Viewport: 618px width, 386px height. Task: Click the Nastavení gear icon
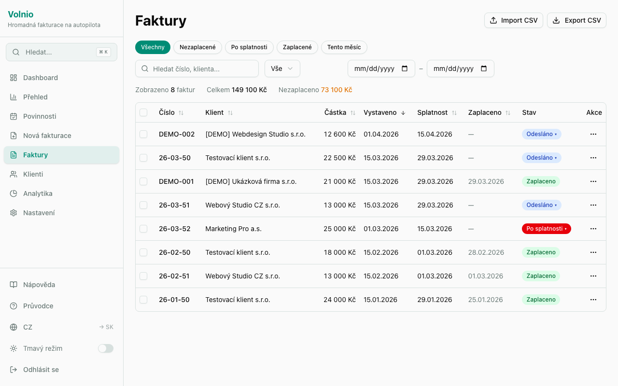14,213
